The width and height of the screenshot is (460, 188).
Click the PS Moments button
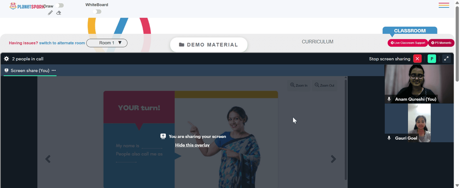(441, 43)
